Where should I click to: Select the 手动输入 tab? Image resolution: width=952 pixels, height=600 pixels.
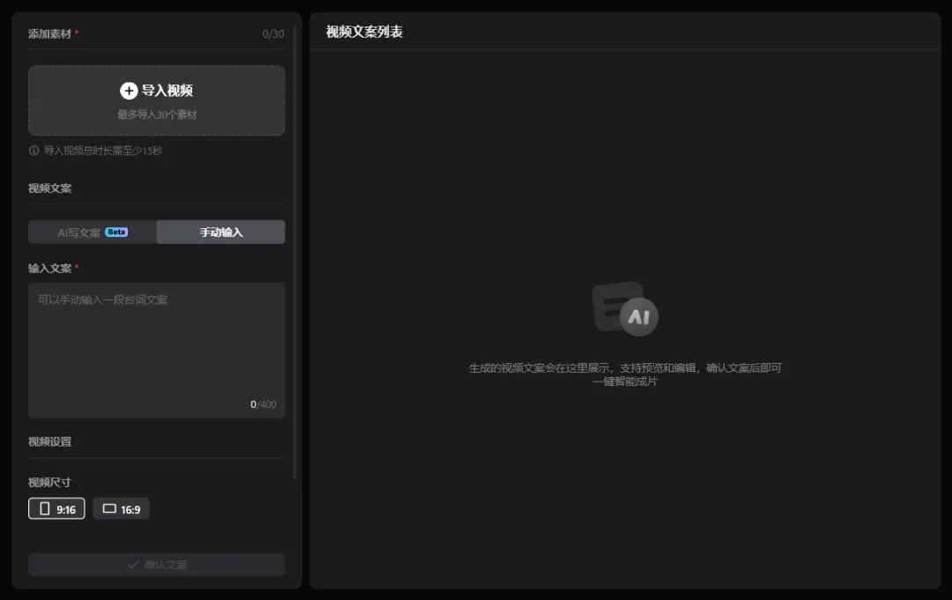click(x=221, y=233)
